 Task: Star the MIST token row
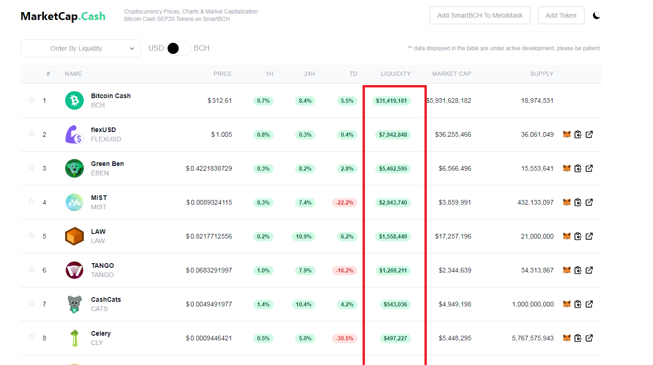coord(32,201)
